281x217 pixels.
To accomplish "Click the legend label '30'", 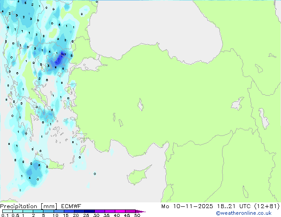I will (x=96, y=215).
